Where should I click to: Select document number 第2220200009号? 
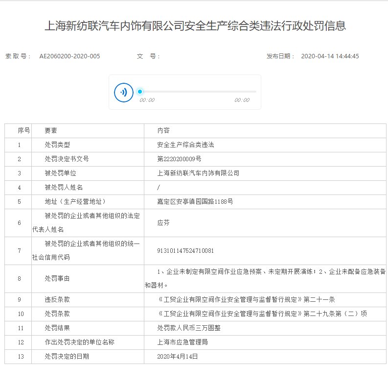tap(179, 159)
